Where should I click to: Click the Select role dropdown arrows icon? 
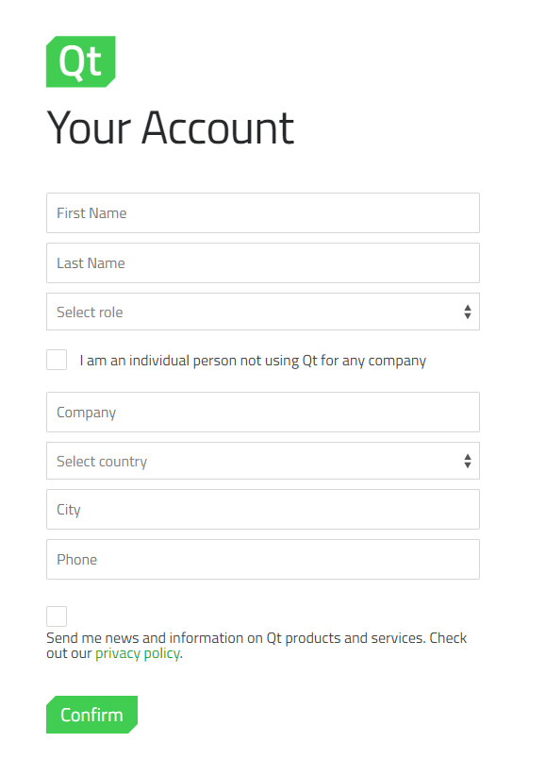coord(468,312)
